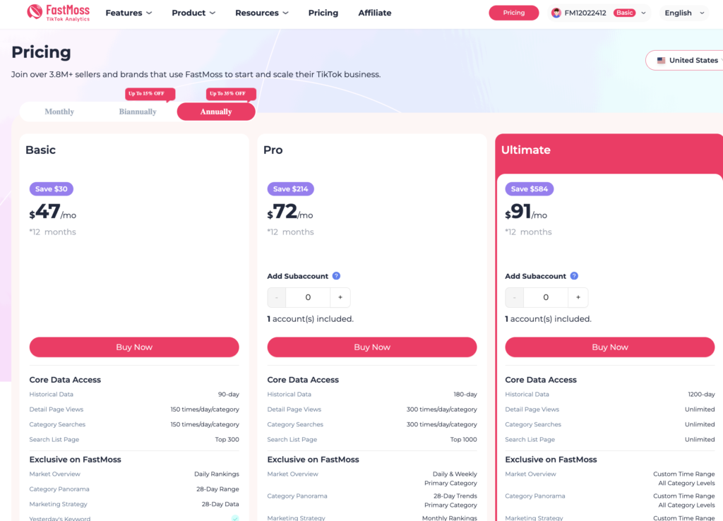Click the Basic plan 90-day historical data value
723x521 pixels.
(229, 394)
